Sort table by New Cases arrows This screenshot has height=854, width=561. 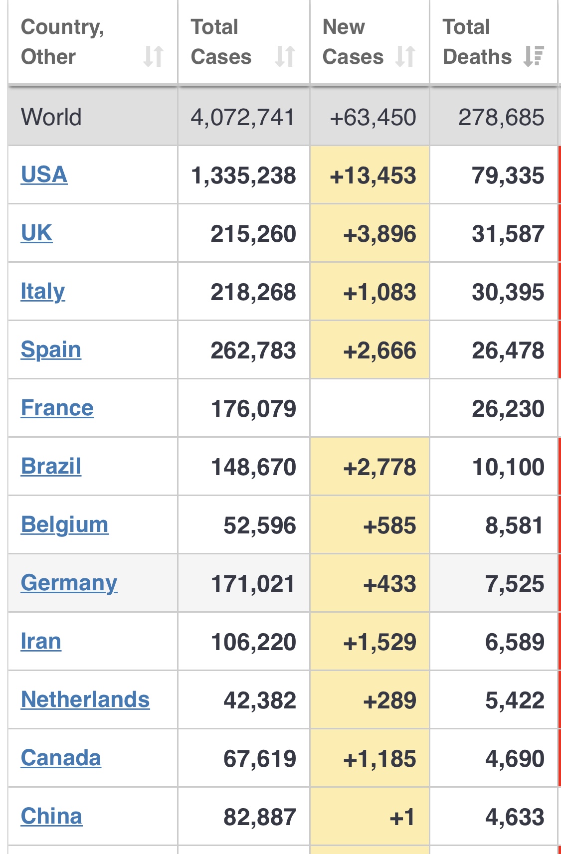404,56
